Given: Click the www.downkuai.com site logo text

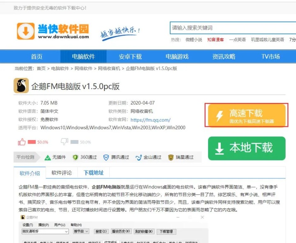Looking at the screenshot, I should (63, 37).
